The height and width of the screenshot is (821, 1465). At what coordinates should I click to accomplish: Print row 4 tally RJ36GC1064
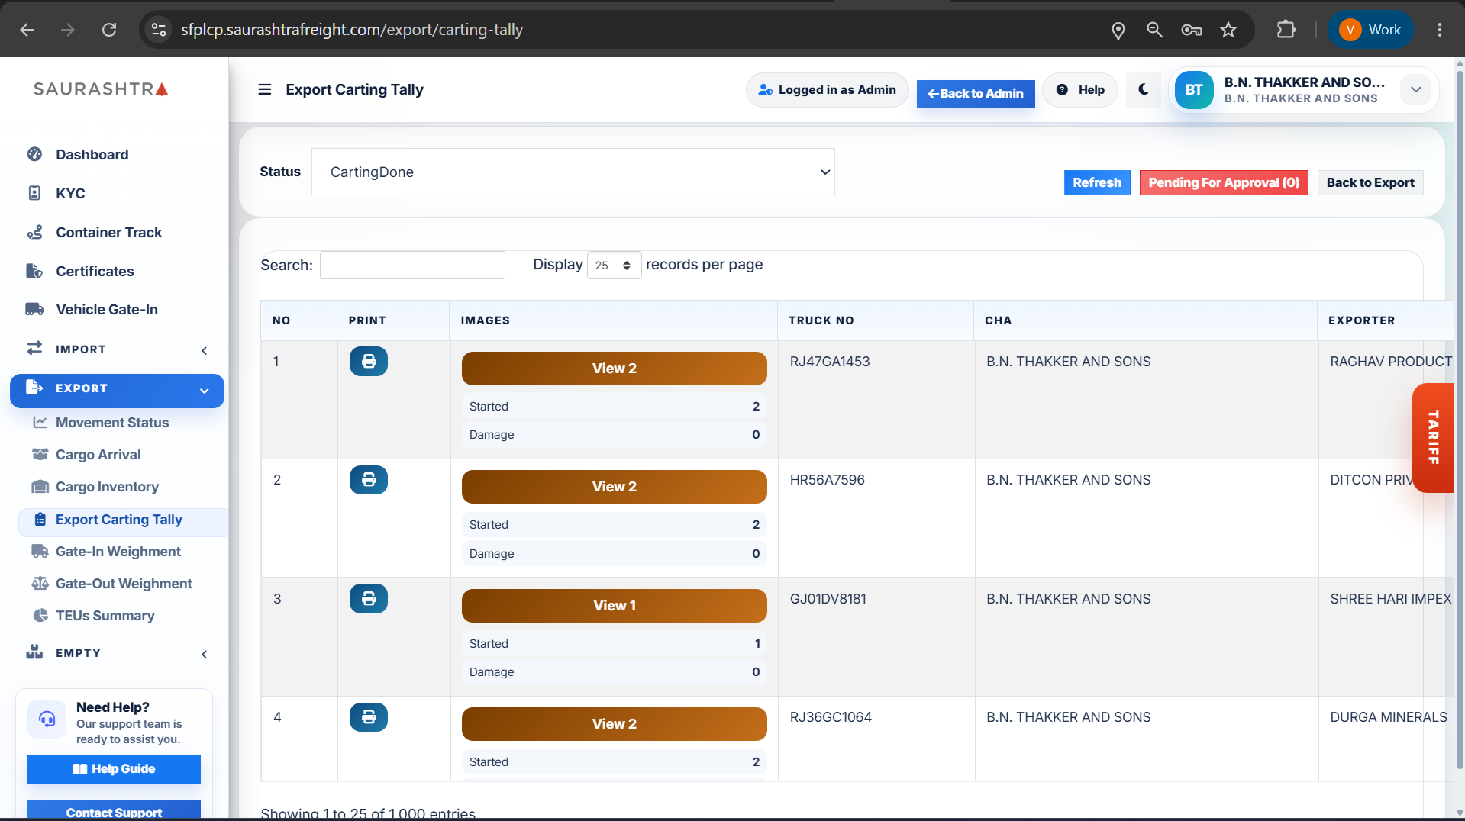pos(369,717)
